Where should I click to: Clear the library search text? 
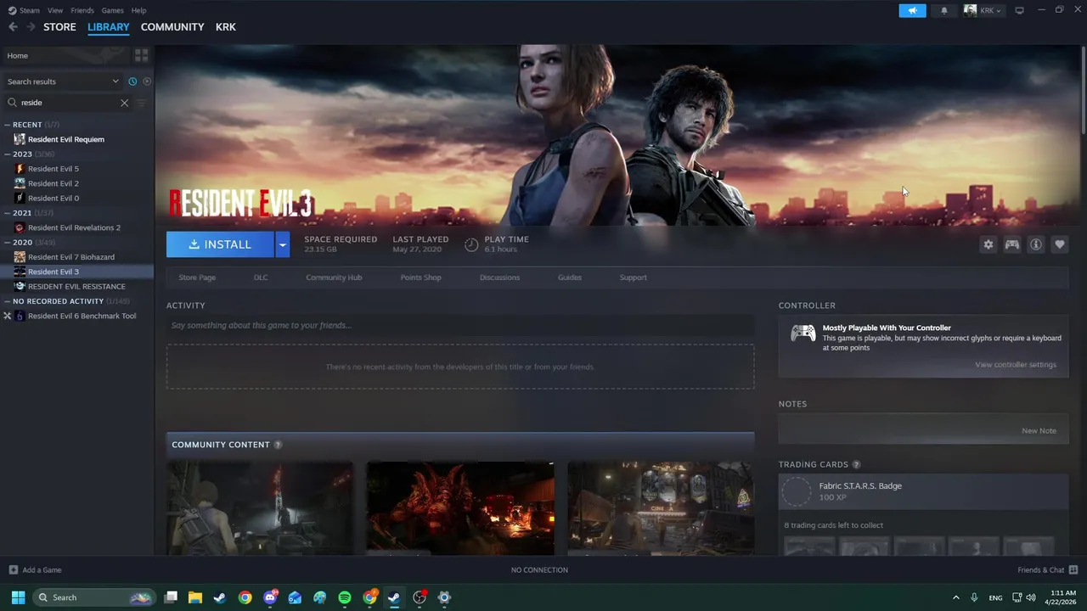coord(124,103)
